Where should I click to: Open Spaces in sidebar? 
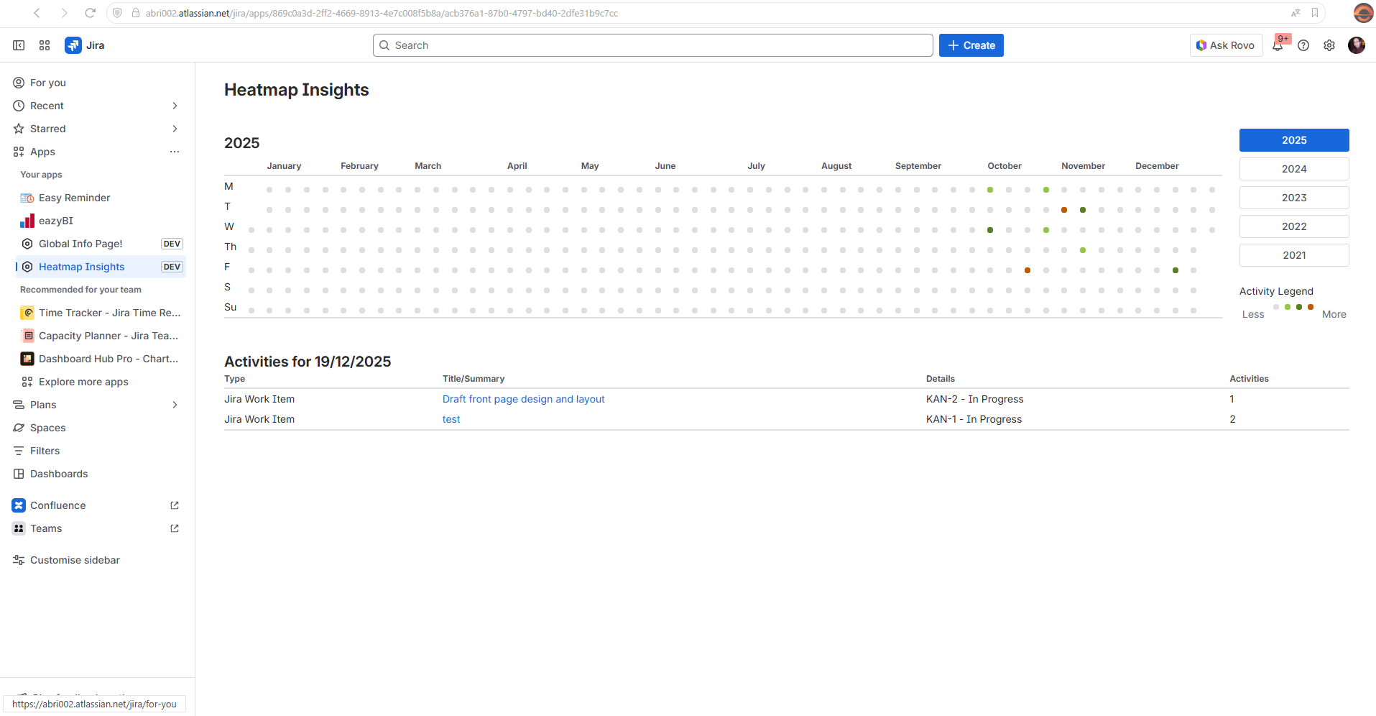pos(97,428)
